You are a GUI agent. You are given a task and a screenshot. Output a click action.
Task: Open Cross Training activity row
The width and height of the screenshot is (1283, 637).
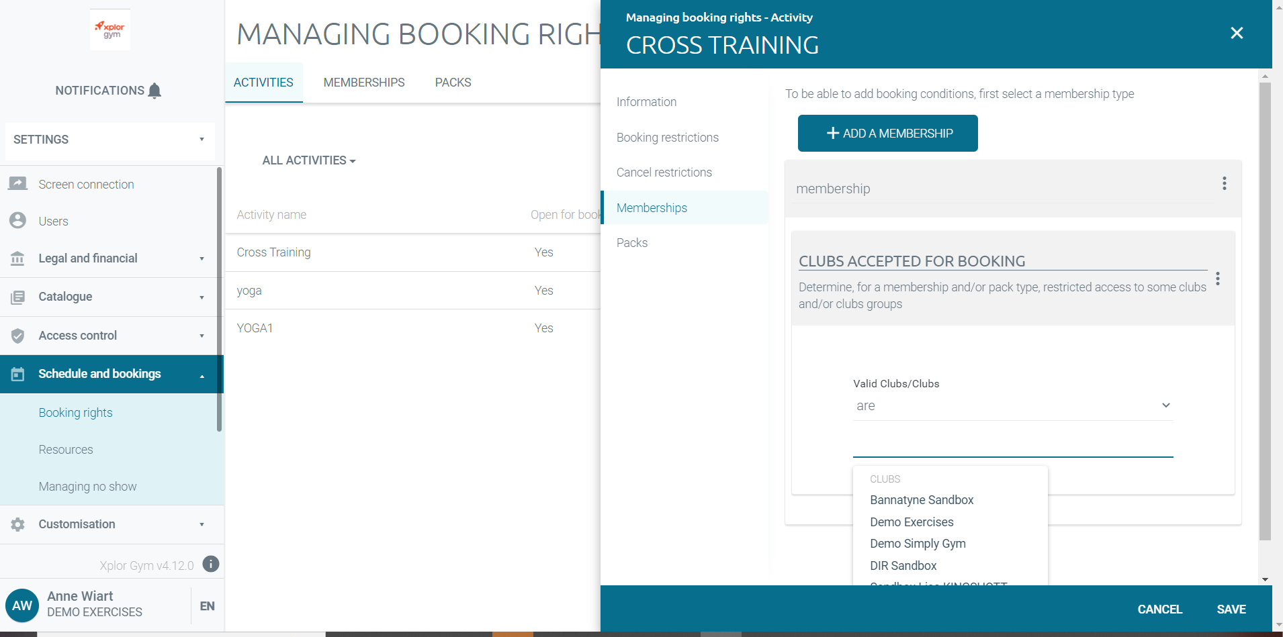coord(412,252)
